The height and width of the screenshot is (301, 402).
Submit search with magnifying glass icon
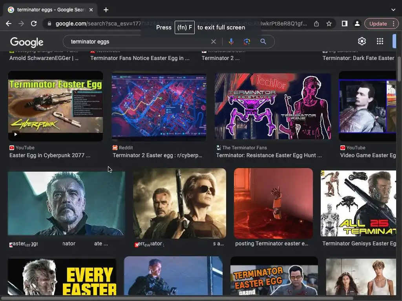263,42
